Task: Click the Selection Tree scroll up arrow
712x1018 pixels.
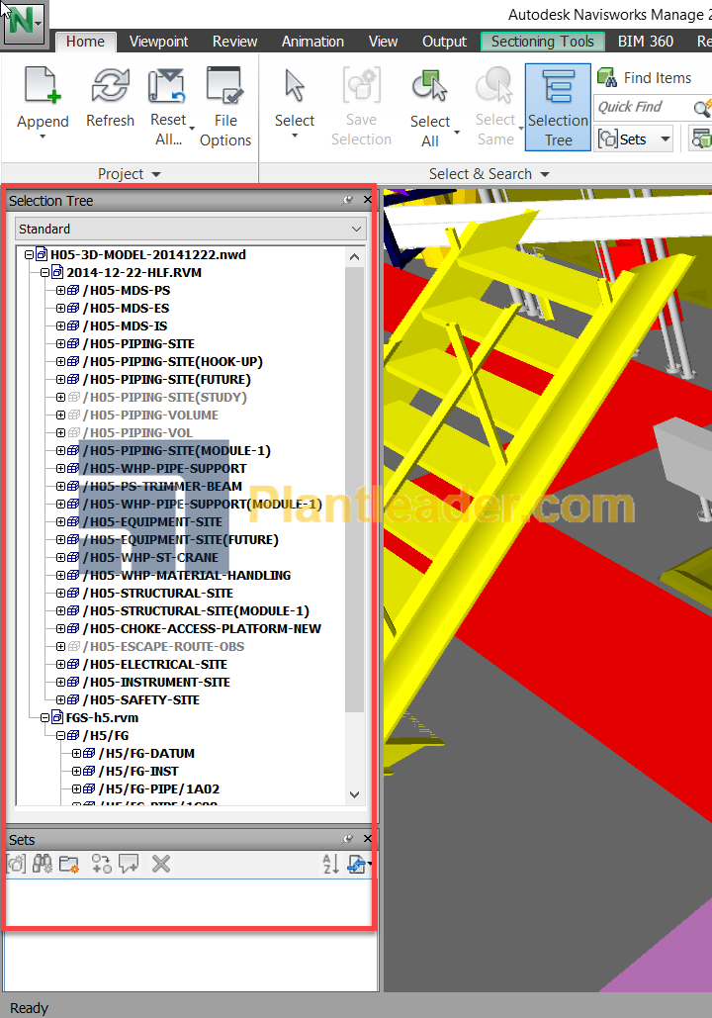Action: coord(354,257)
